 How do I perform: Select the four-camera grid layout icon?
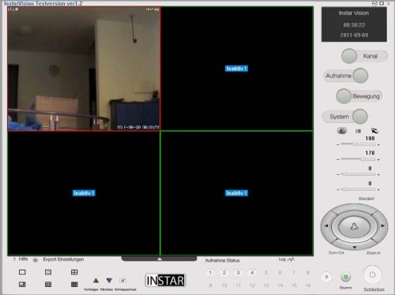pos(74,272)
